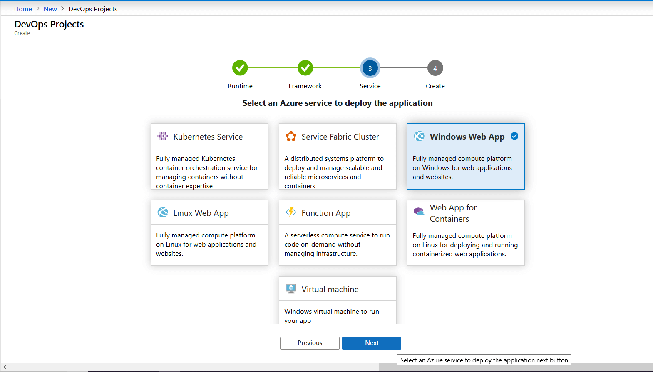The width and height of the screenshot is (653, 372).
Task: Click the Kubernetes Service description text
Action: (207, 172)
